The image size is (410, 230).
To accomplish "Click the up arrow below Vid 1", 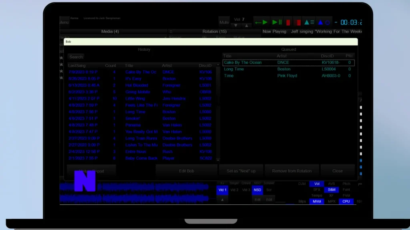I will (x=222, y=200).
